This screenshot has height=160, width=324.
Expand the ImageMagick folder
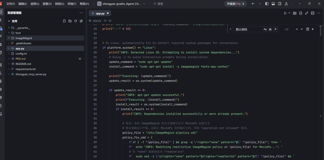pos(24,38)
